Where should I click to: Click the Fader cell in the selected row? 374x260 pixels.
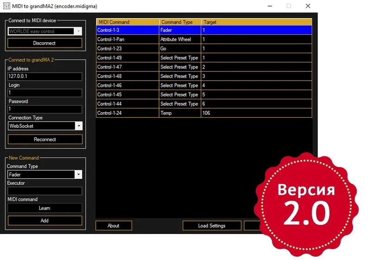click(180, 30)
